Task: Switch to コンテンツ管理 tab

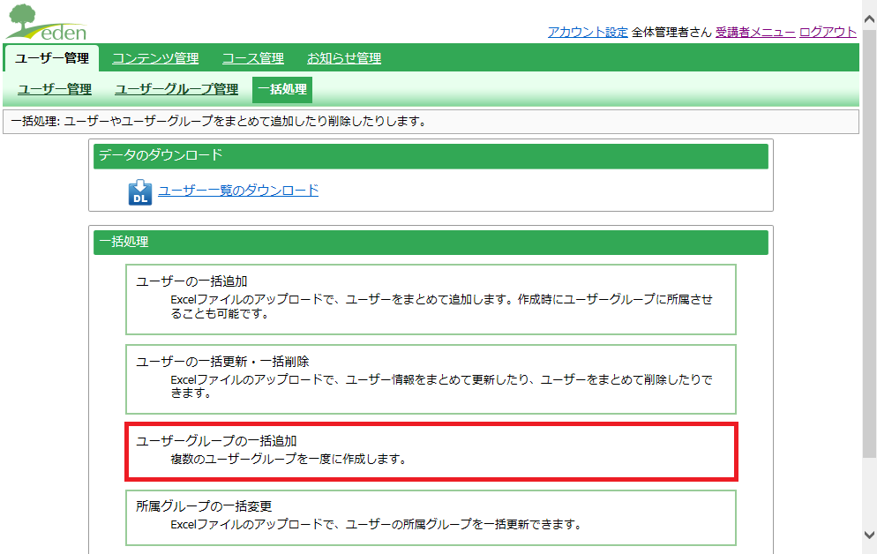Action: coord(155,58)
